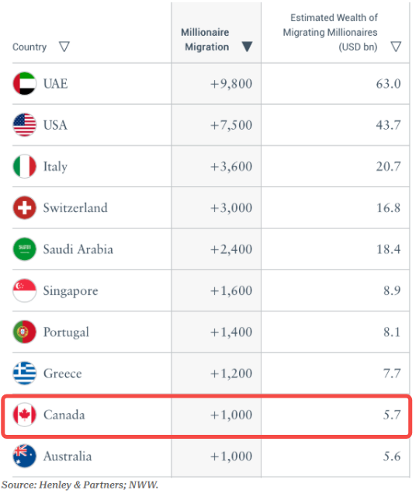The image size is (419, 497).
Task: Click the Millionaire Migration column header
Action: [205, 40]
